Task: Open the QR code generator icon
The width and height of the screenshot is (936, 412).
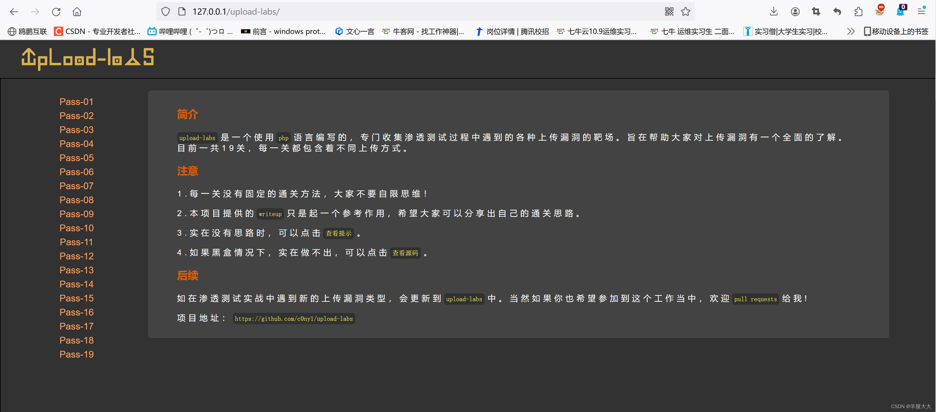Action: point(669,12)
